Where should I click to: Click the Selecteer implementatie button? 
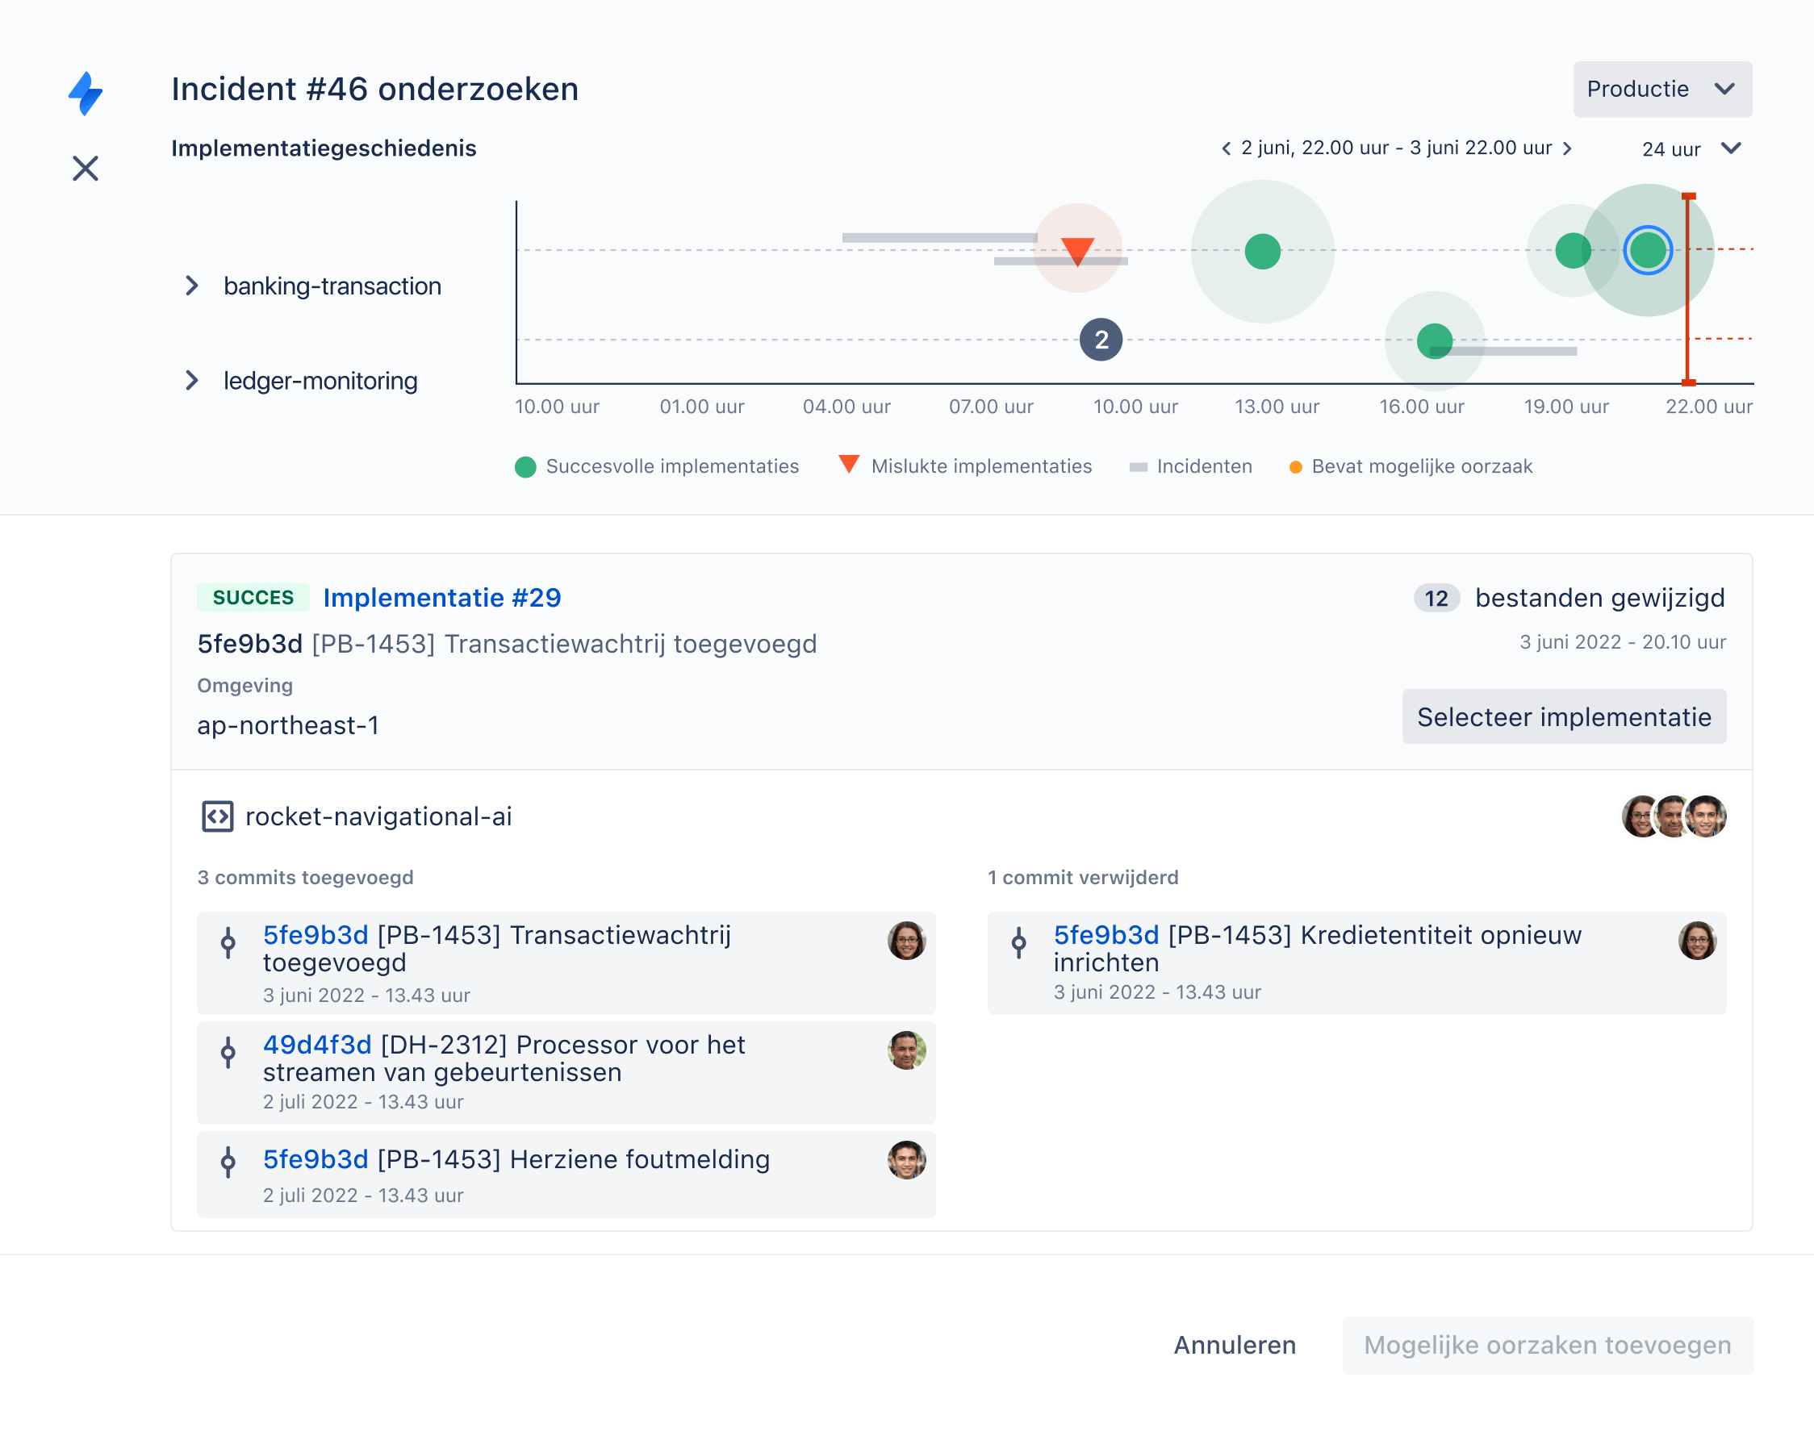1563,717
